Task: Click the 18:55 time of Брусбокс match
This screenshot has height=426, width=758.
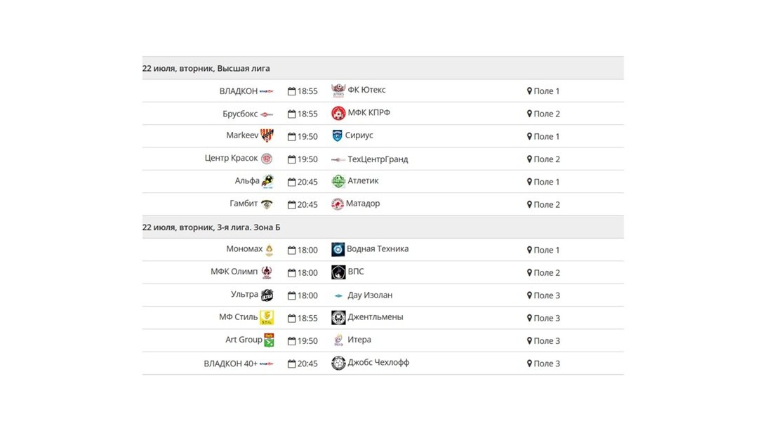Action: pyautogui.click(x=307, y=114)
